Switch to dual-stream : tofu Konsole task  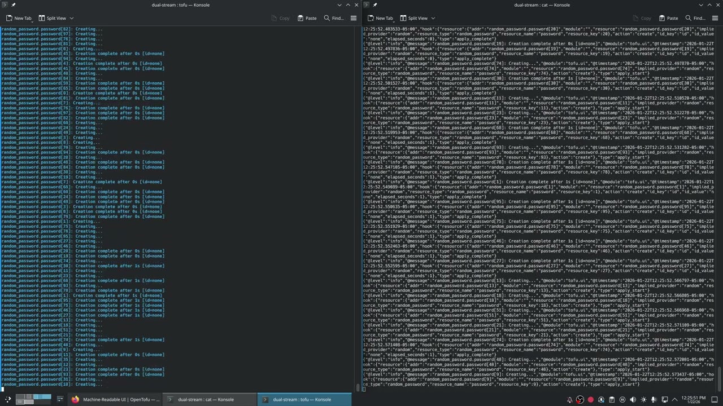304,399
